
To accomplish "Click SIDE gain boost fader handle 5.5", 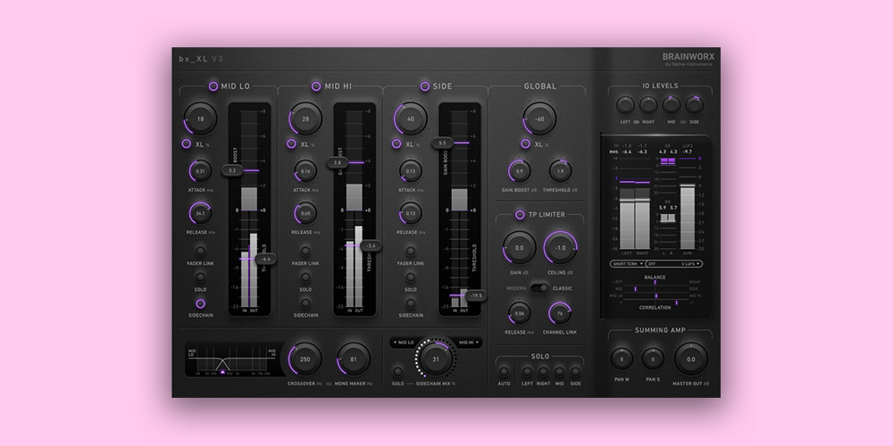I will [443, 143].
